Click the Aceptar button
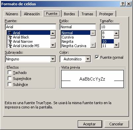Screen dimensions: 133x130 click(x=90, y=124)
